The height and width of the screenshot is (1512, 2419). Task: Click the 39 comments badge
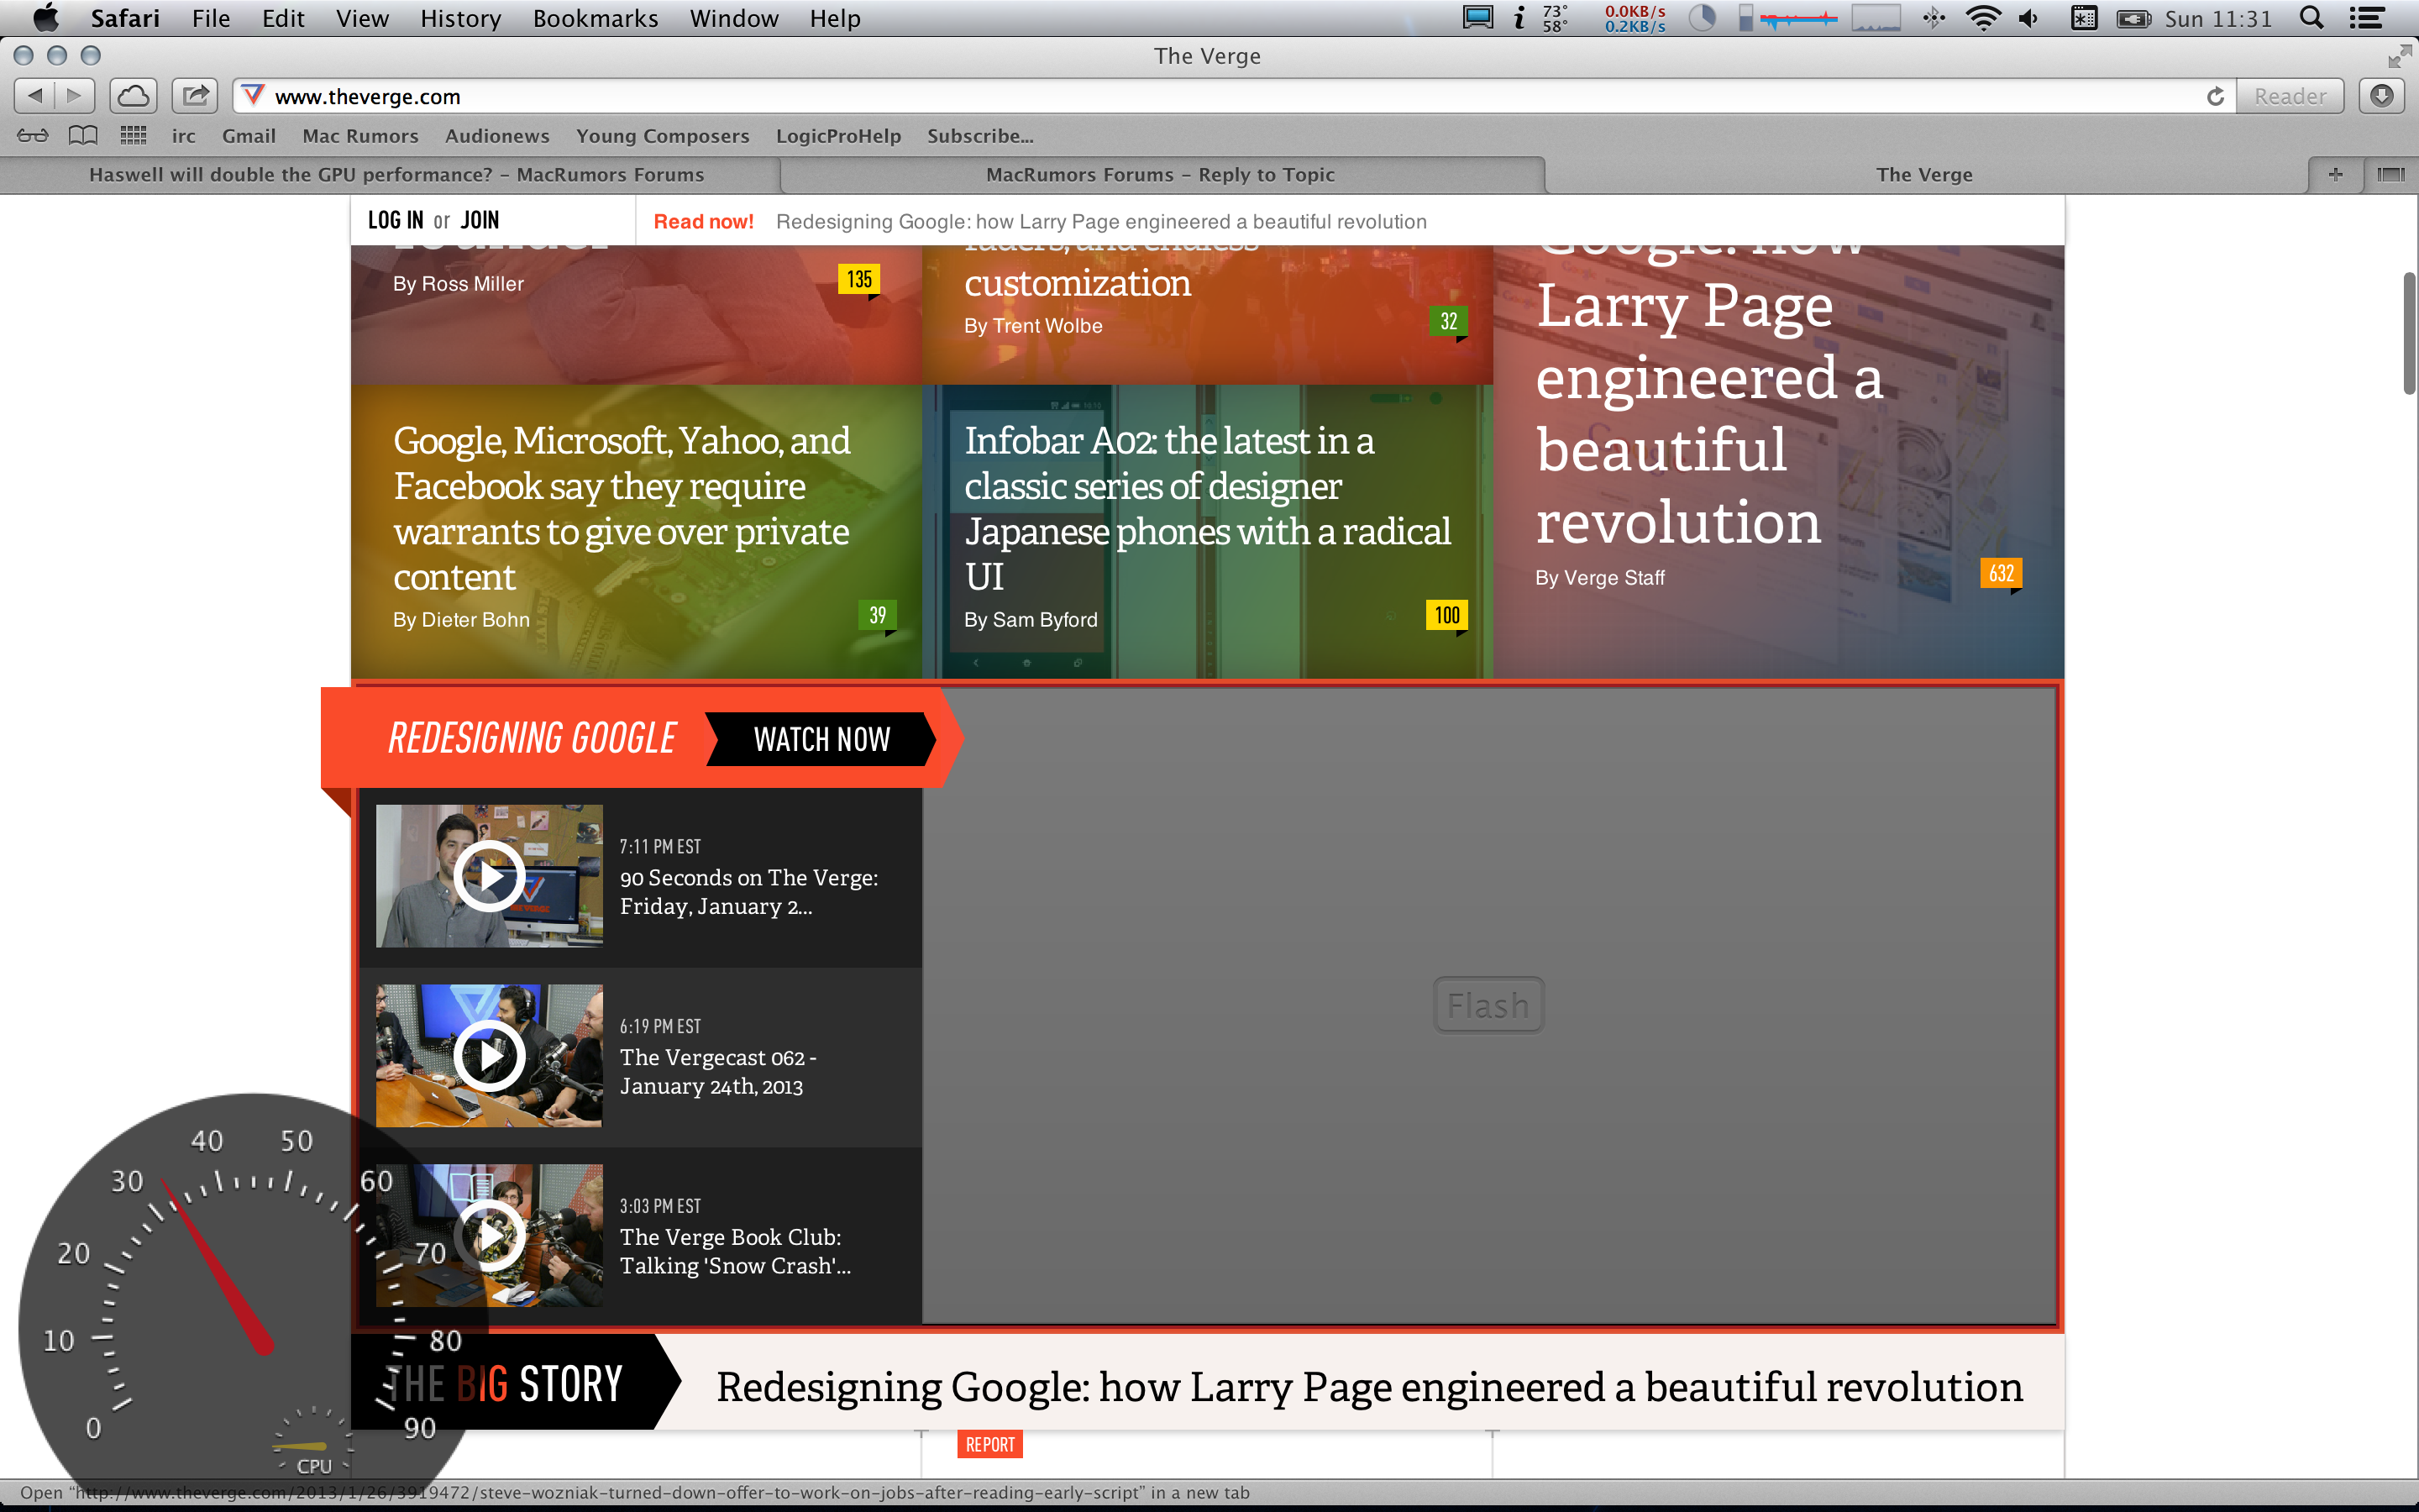click(x=878, y=615)
